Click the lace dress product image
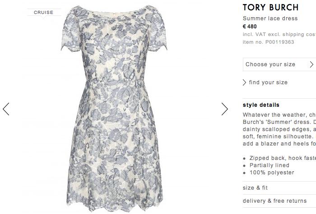This screenshot has width=316, height=214. (x=114, y=108)
